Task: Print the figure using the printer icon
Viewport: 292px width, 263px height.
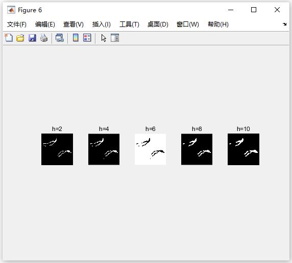Action: point(44,38)
